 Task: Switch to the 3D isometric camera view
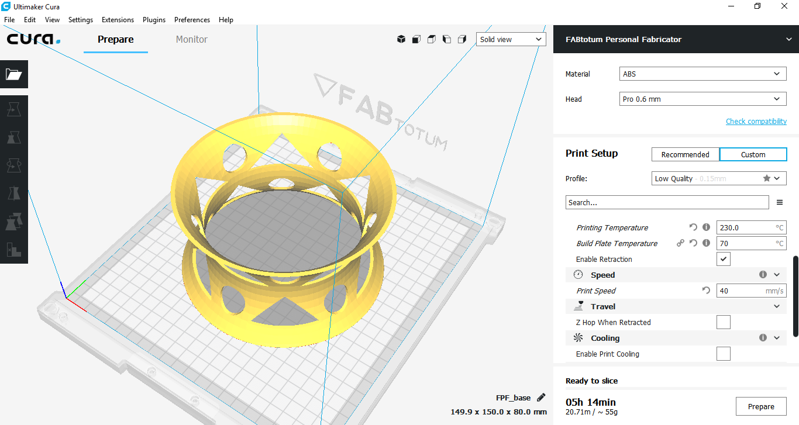pos(401,39)
